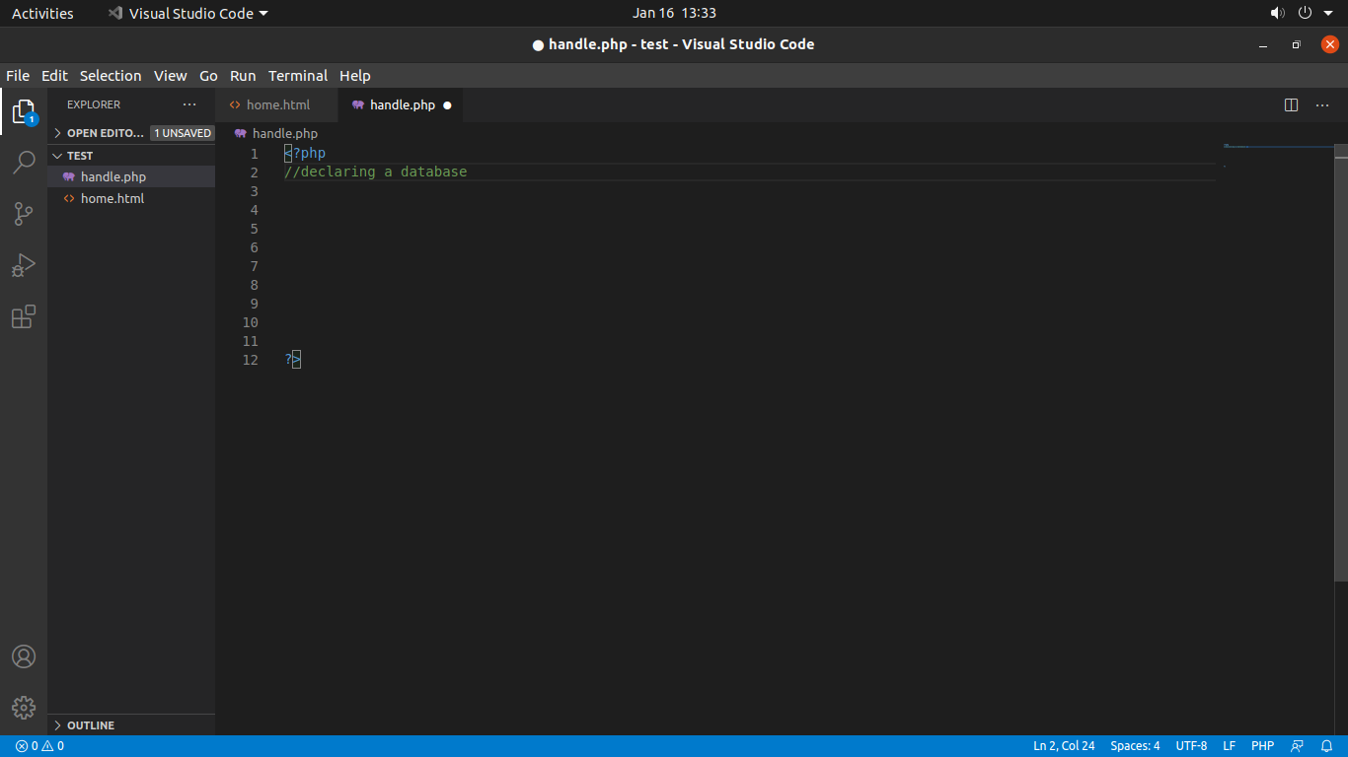1348x757 pixels.
Task: Click the minimap code preview
Action: tap(1277, 156)
